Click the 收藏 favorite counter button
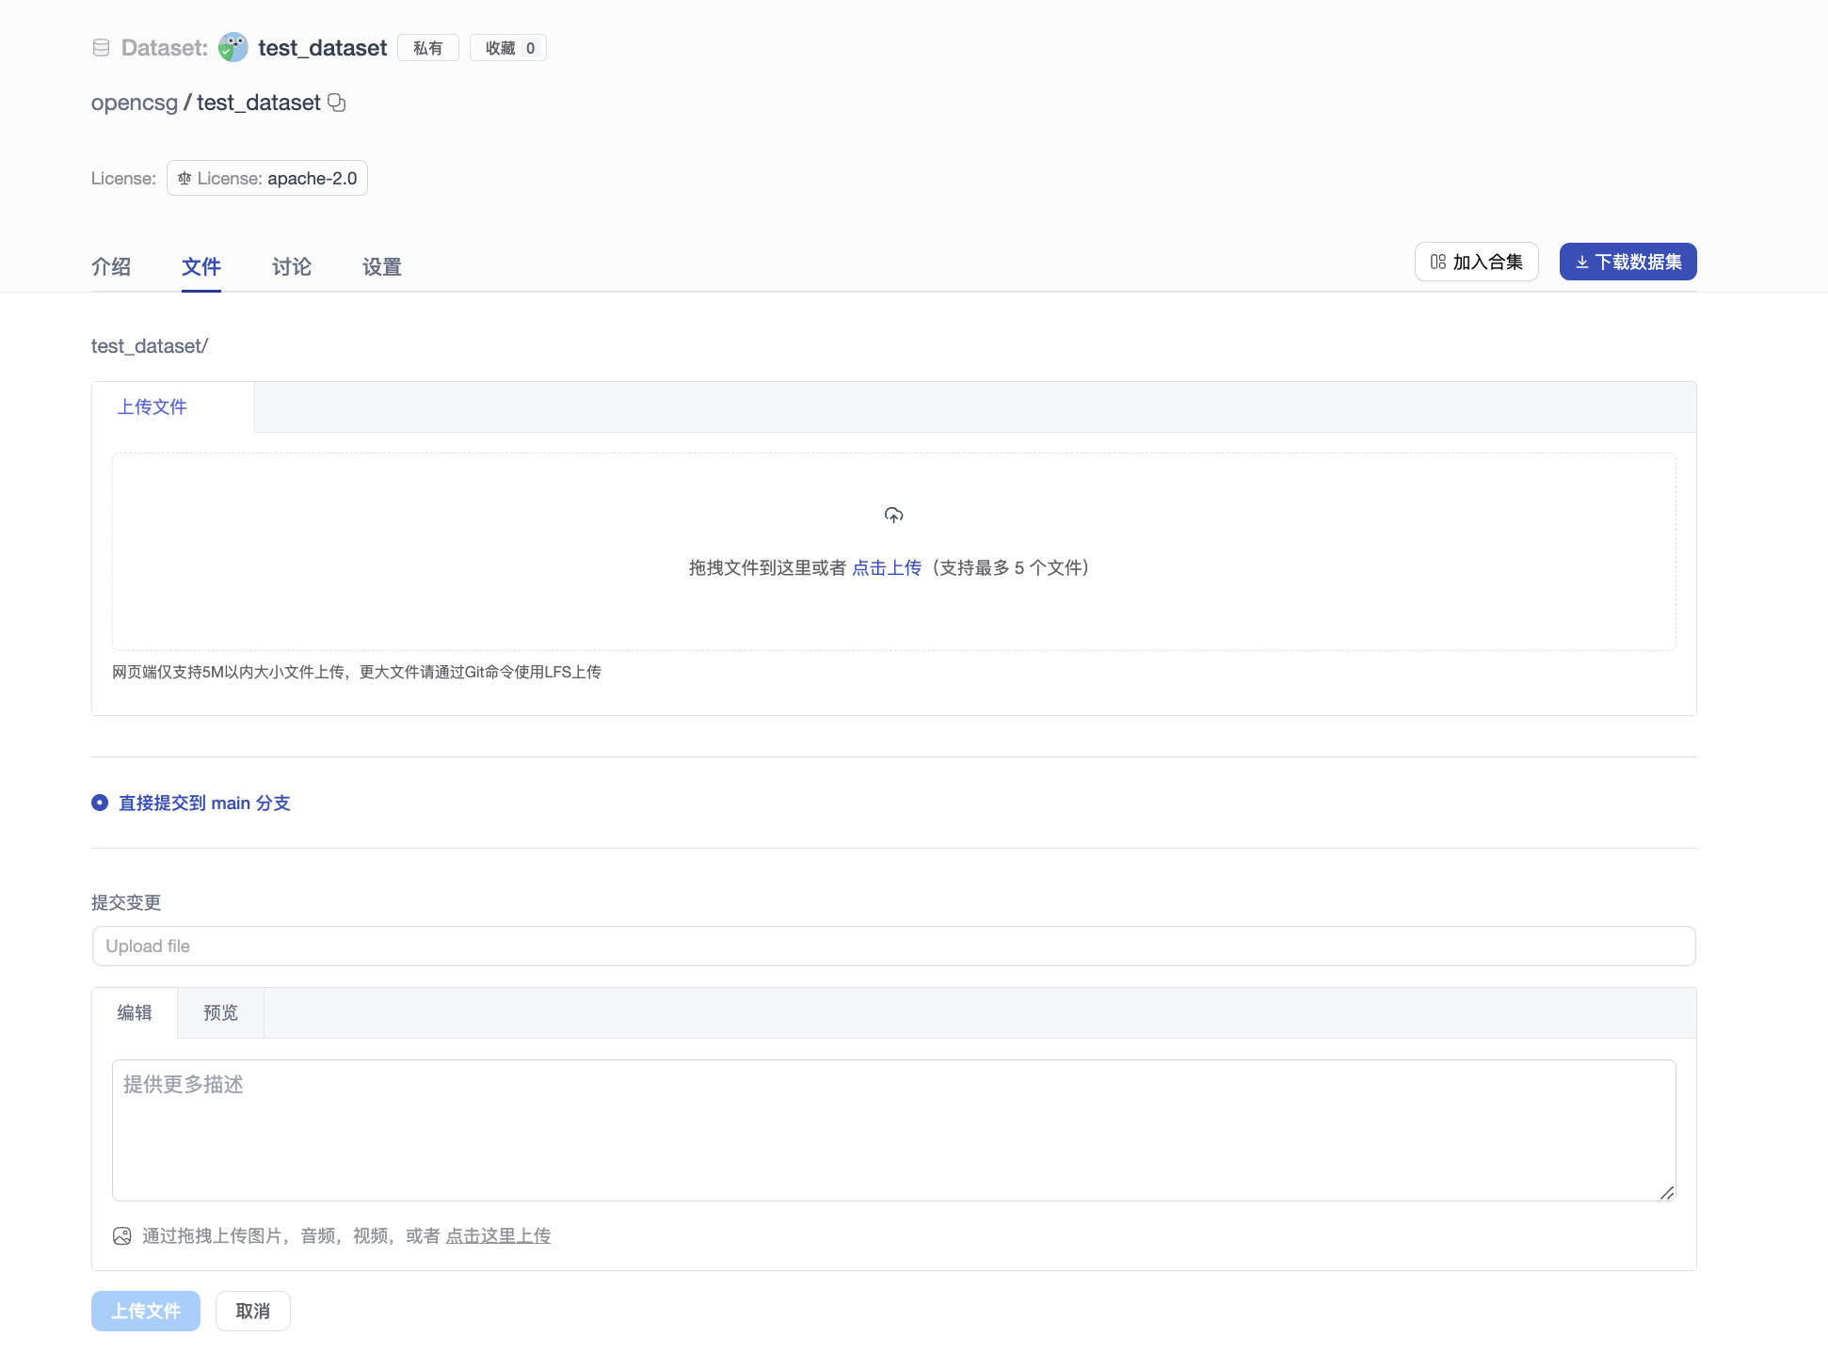1828x1368 pixels. pyautogui.click(x=508, y=48)
